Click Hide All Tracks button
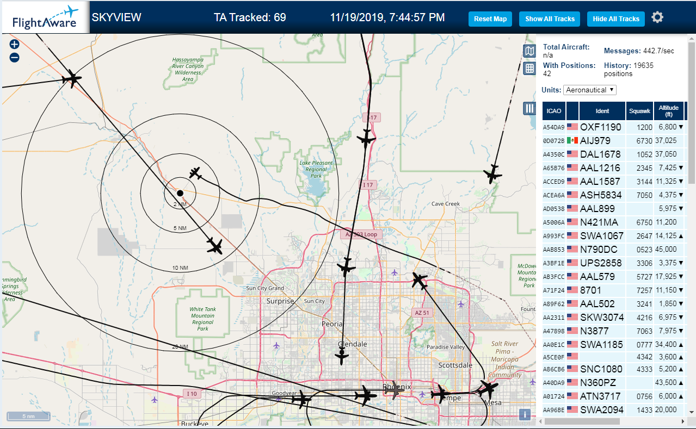This screenshot has width=696, height=429. 616,18
